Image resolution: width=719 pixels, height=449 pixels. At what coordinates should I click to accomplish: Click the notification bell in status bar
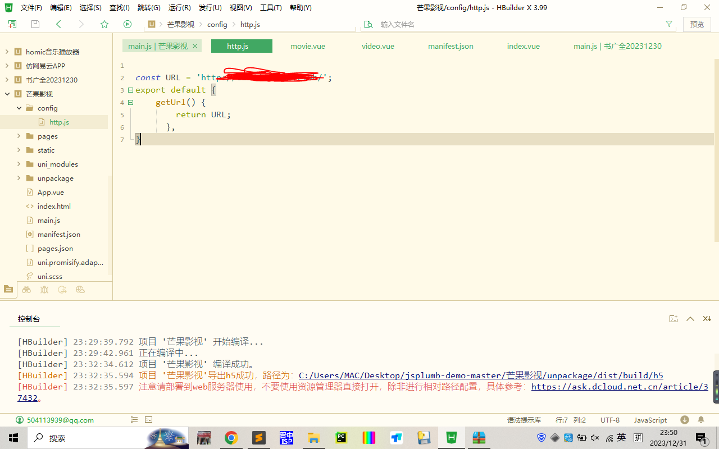click(701, 420)
